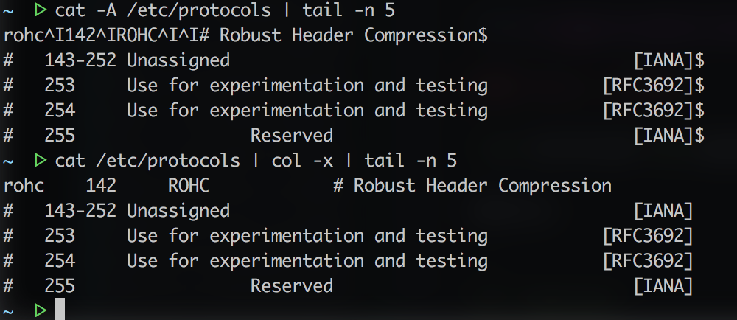
Task: Click the gray terminal cursor block
Action: click(x=60, y=309)
